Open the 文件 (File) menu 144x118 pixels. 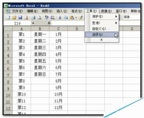[x=17, y=11]
